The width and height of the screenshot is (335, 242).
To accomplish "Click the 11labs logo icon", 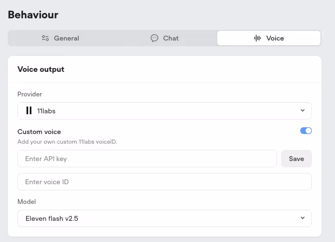I will pyautogui.click(x=29, y=111).
